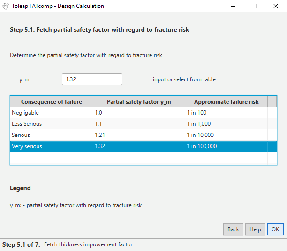Click the OK button
Screen dimensions: 287x251
275,229
